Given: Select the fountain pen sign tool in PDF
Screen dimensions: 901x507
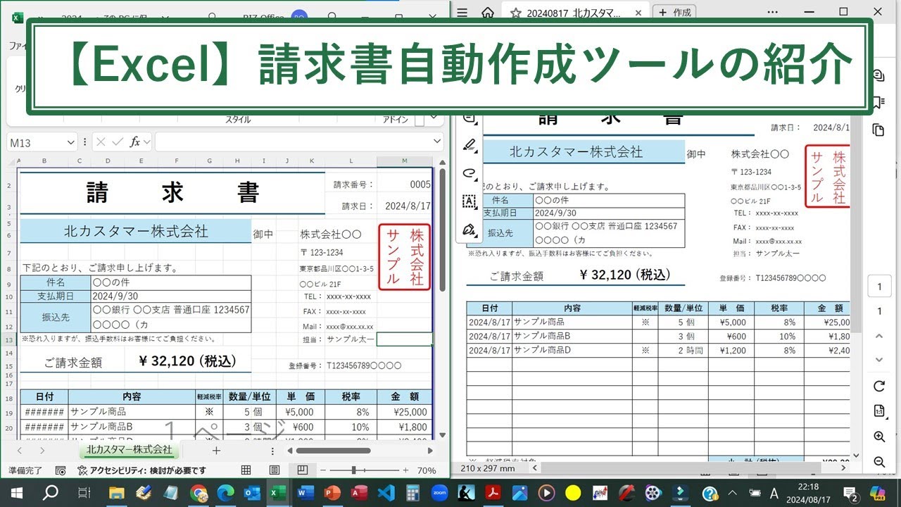Looking at the screenshot, I should pos(470,230).
